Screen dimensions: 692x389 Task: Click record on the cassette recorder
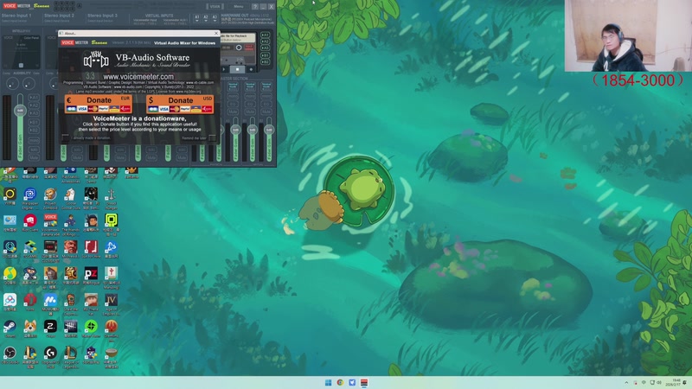(x=251, y=69)
